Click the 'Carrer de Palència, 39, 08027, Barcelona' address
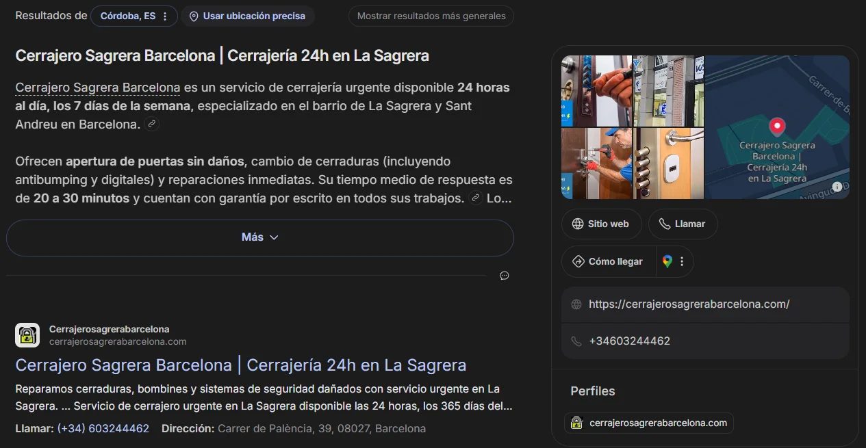The image size is (866, 448). [x=321, y=429]
